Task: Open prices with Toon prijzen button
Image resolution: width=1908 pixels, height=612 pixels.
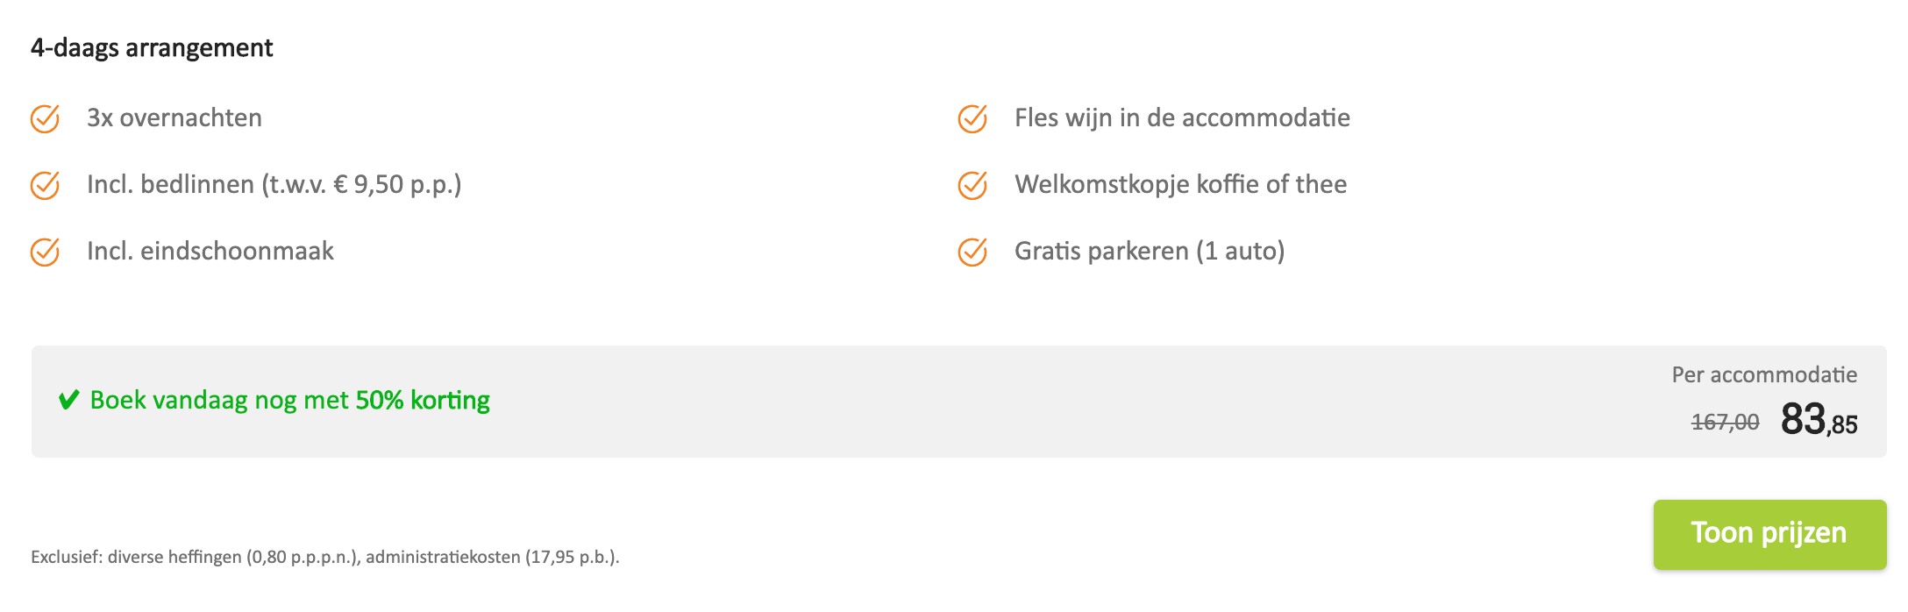Action: click(x=1769, y=535)
